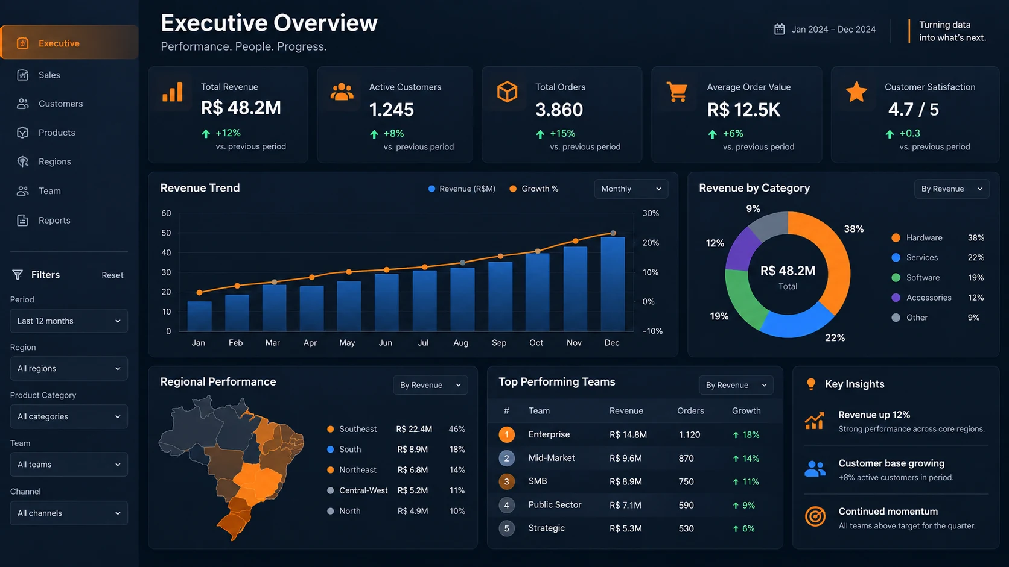Screen dimensions: 1009x567
Task: Click the Reports document icon in sidebar
Action: coord(23,220)
